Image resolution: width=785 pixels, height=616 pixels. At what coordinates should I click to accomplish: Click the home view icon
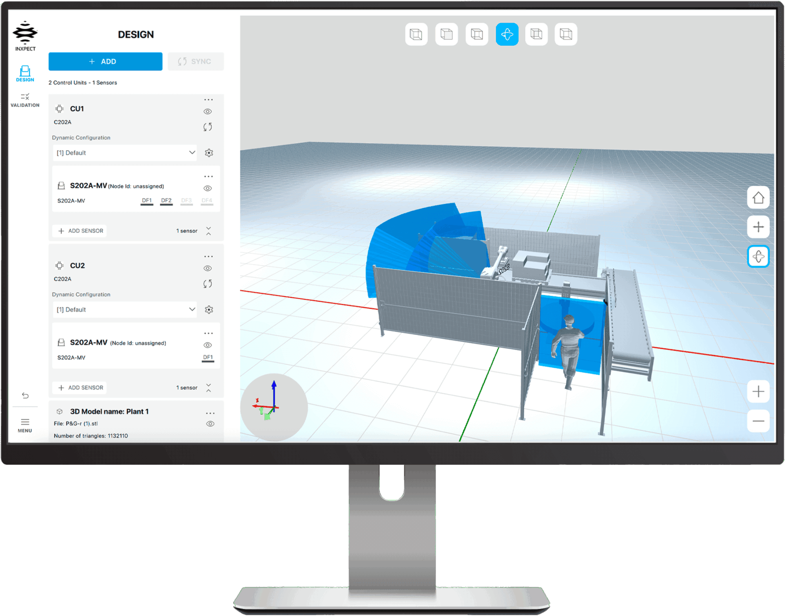(758, 197)
